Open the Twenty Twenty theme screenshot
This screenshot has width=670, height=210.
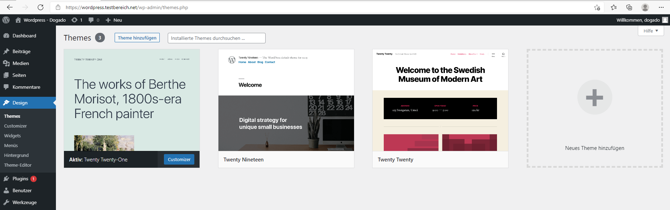tap(440, 100)
